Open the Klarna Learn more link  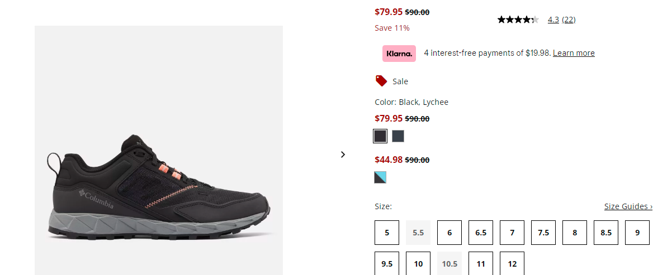click(574, 53)
